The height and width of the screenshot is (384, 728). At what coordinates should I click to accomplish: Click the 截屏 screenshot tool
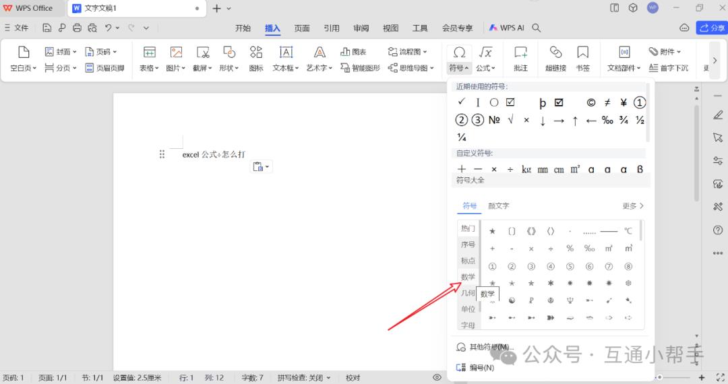(x=202, y=59)
